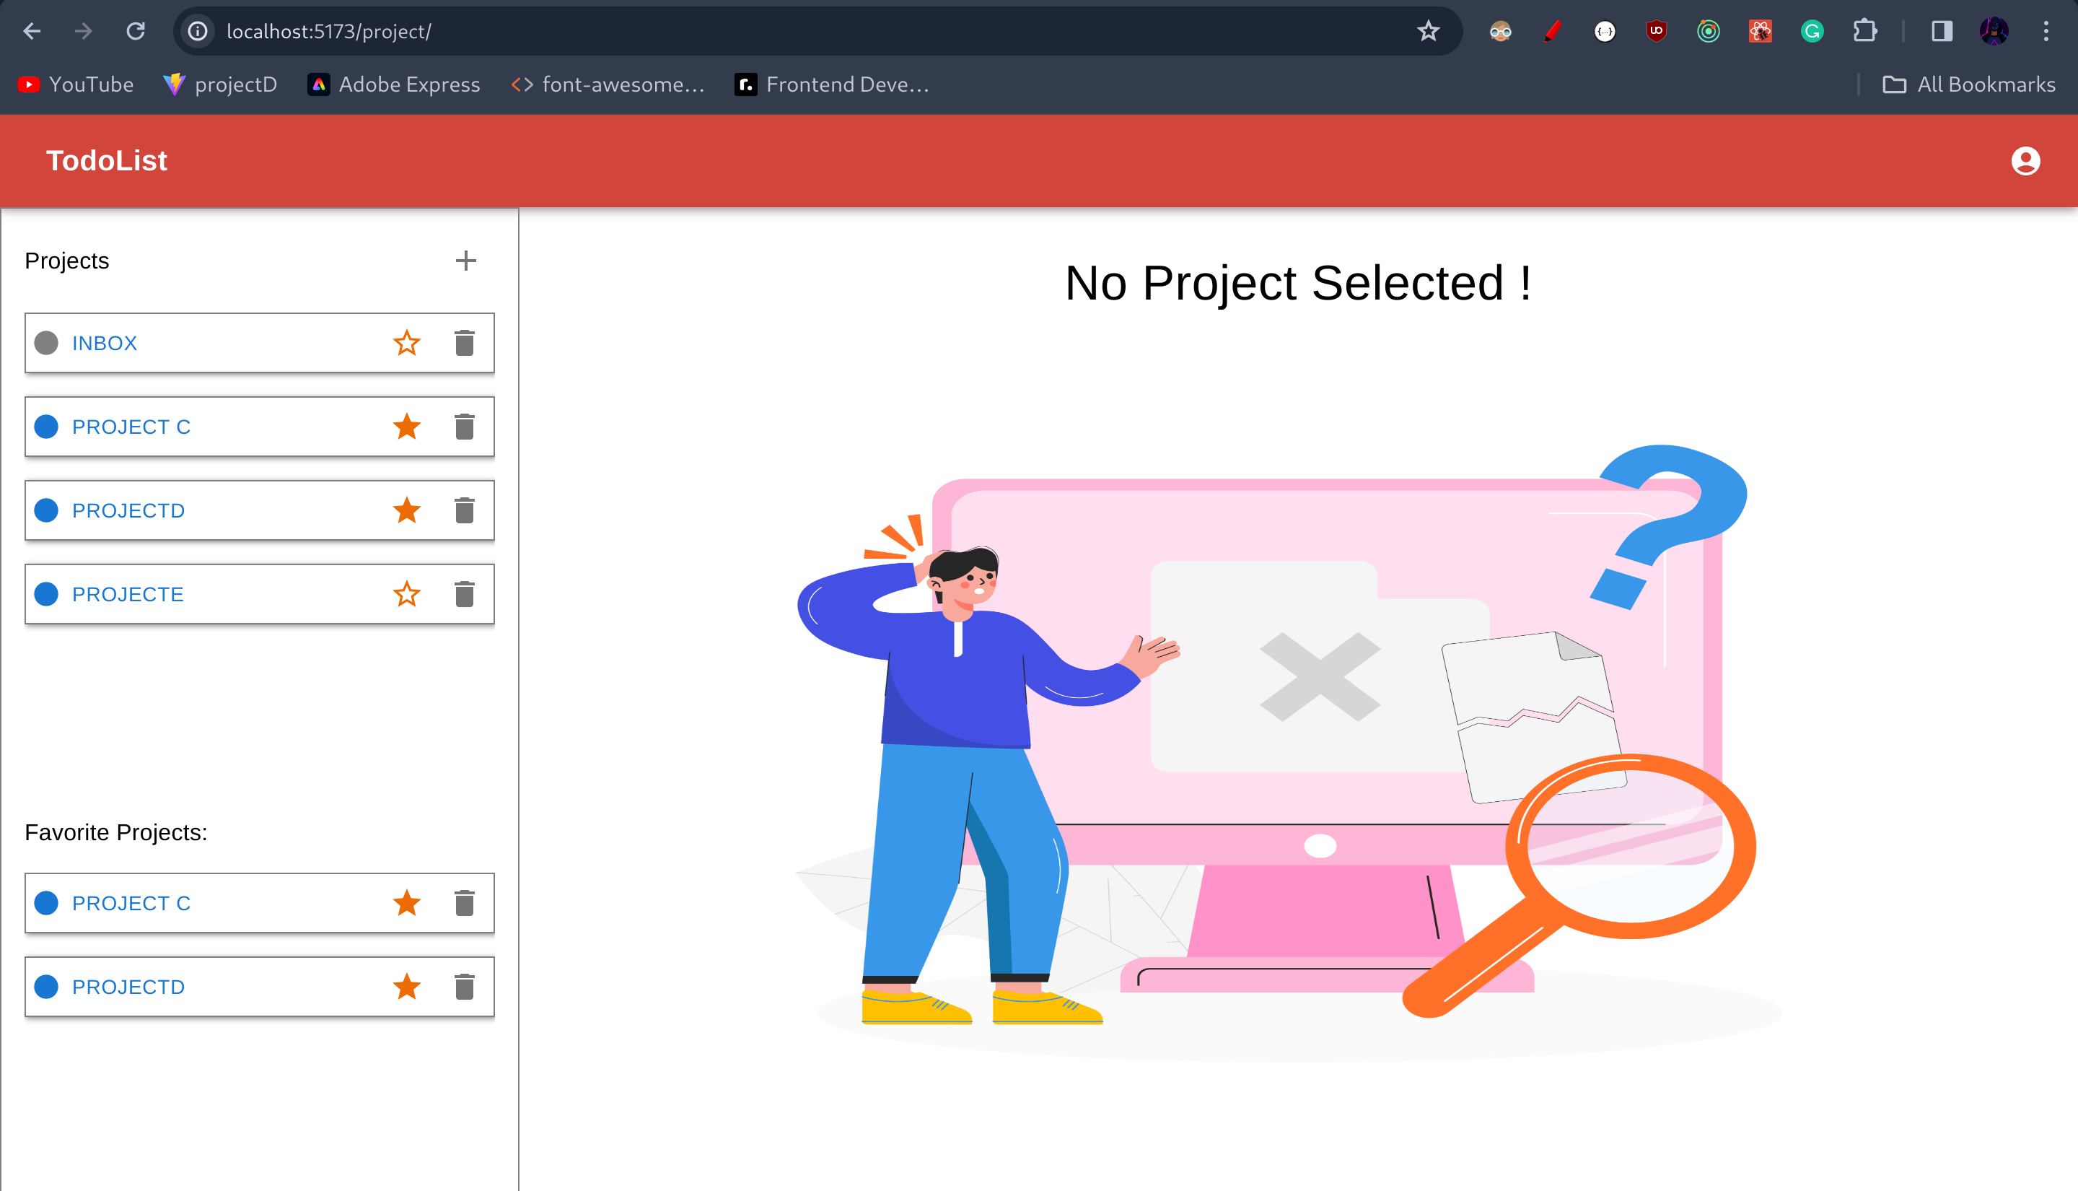
Task: Open the user account profile icon
Action: (x=2025, y=161)
